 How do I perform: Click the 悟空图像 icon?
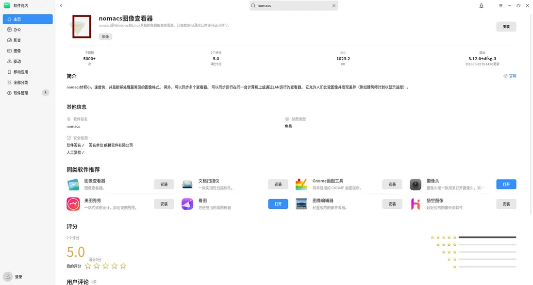(416, 204)
